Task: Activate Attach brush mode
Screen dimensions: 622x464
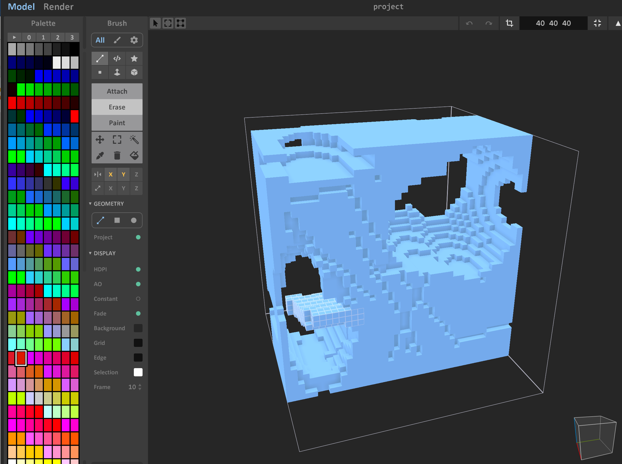Action: coord(117,91)
